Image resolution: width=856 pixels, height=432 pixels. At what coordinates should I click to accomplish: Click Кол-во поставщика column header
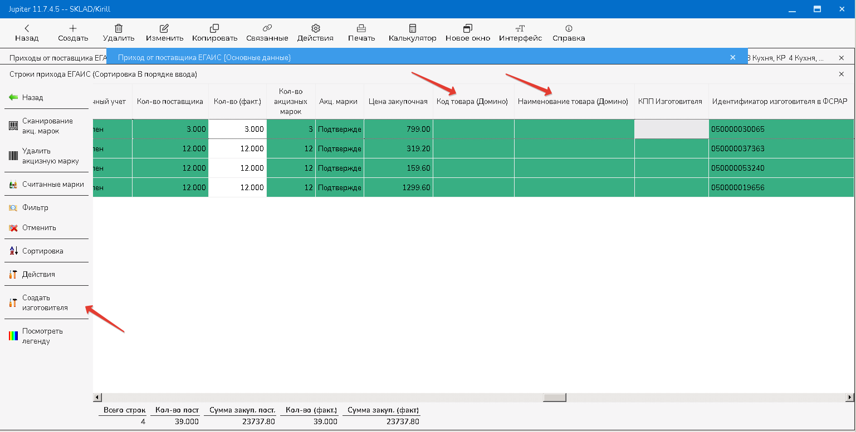[x=170, y=101]
